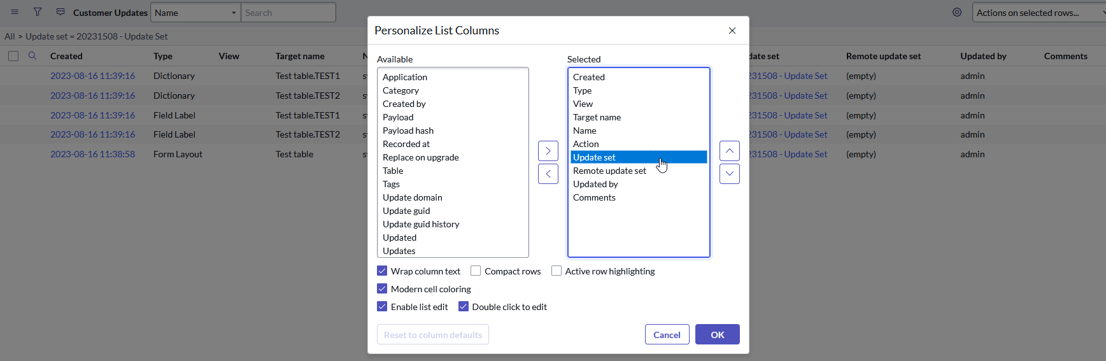This screenshot has height=361, width=1106.
Task: Select Target name in Selected list
Action: point(639,117)
